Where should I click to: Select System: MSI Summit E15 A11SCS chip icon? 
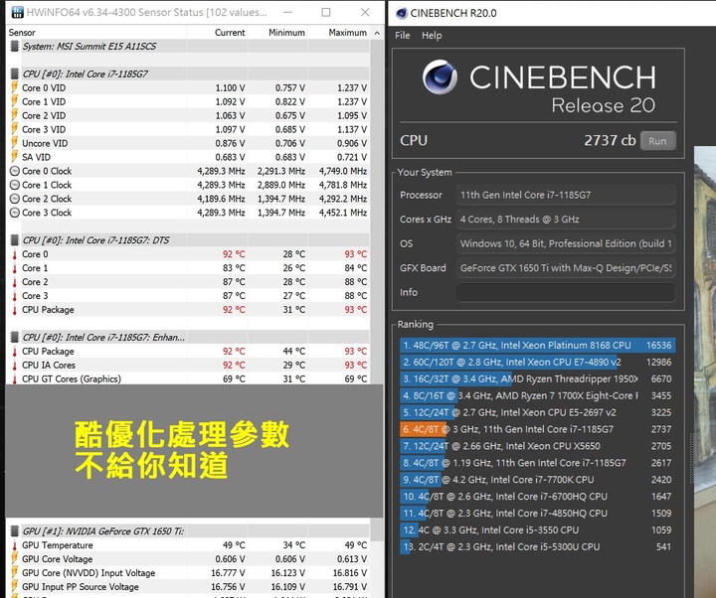[x=15, y=46]
